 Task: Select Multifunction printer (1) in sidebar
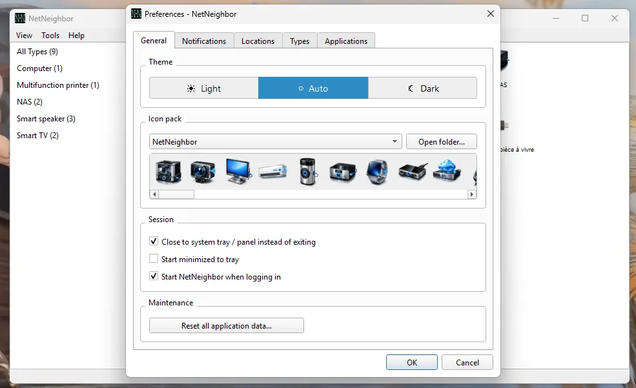tap(58, 85)
